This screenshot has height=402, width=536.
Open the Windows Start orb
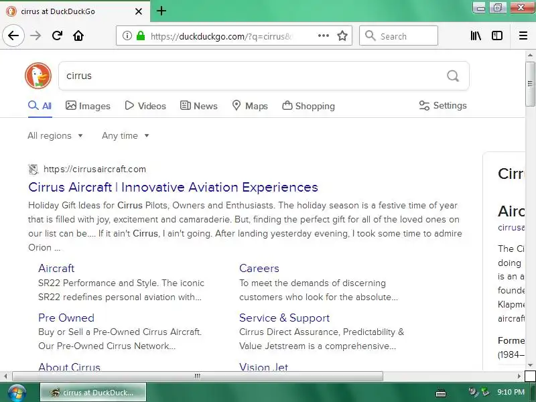coord(17,393)
